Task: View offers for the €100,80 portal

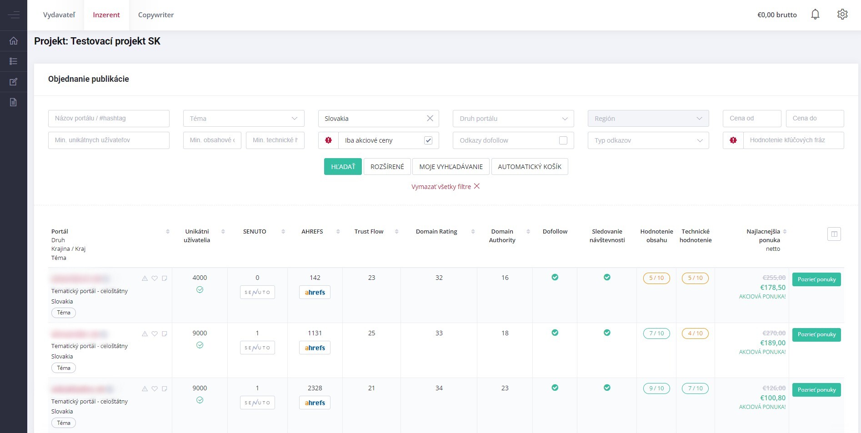Action: coord(816,390)
